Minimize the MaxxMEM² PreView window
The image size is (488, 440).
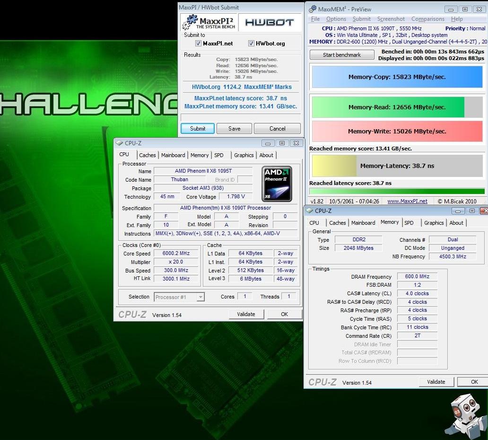coord(450,9)
